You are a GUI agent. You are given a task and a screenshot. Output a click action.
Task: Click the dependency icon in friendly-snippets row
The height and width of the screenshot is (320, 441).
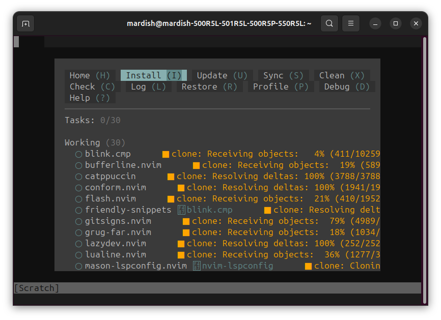point(181,210)
